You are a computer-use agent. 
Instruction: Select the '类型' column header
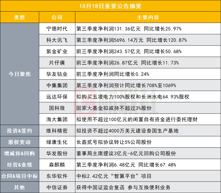(x=19, y=17)
